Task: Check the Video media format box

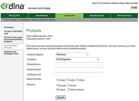Action: [77, 80]
